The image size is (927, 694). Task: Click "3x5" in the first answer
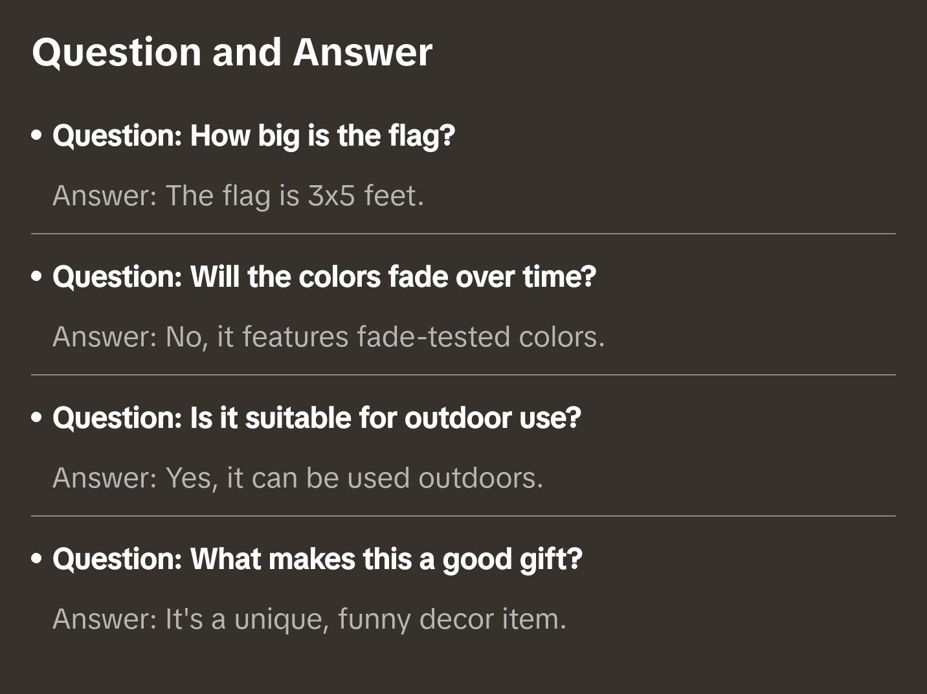click(331, 196)
